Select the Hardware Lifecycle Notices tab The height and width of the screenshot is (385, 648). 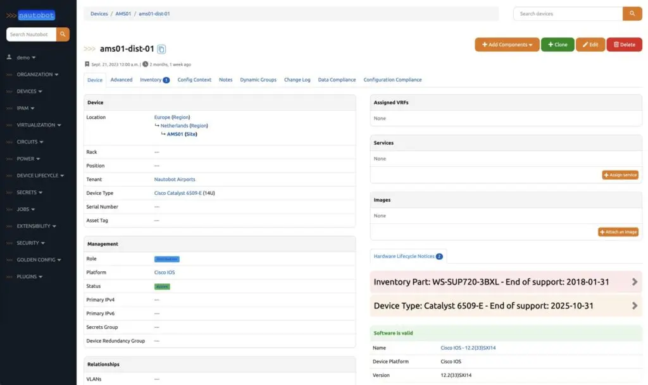[408, 256]
